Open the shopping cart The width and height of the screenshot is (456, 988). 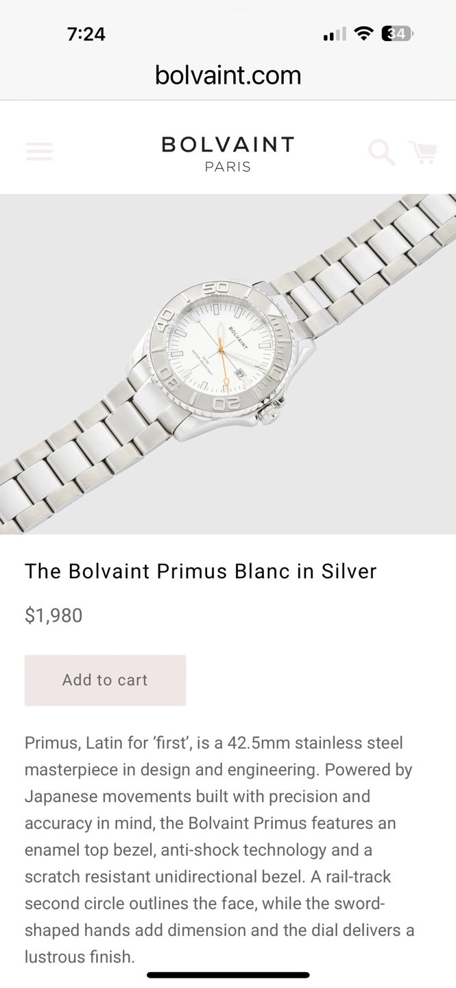[x=422, y=152]
